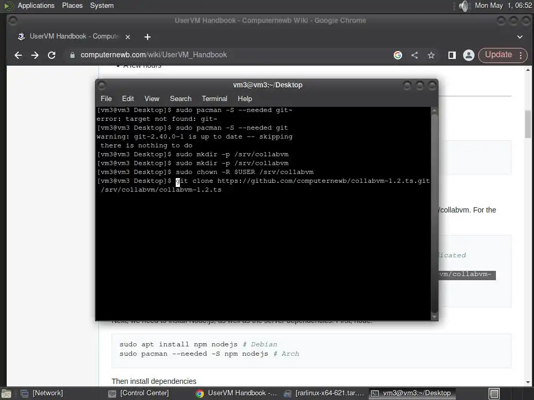Open the Places menu in top panel
This screenshot has width=534, height=400.
pos(72,5)
